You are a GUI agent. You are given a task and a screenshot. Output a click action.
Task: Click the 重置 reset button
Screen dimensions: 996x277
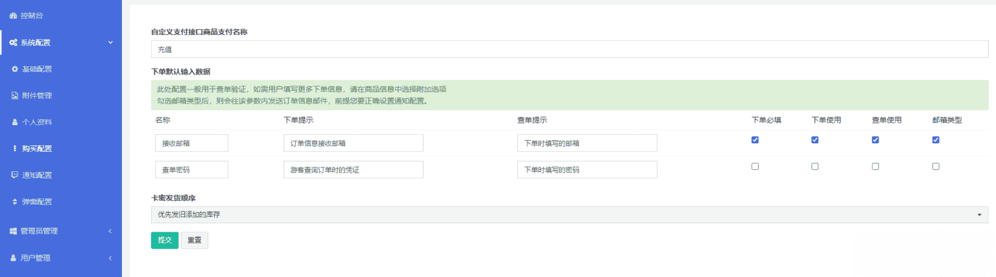(195, 240)
